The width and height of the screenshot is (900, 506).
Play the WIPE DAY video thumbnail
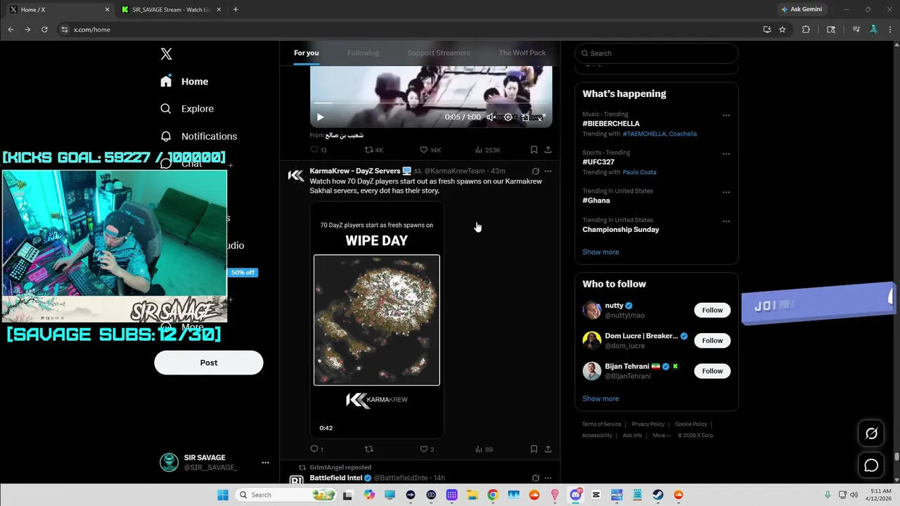377,320
